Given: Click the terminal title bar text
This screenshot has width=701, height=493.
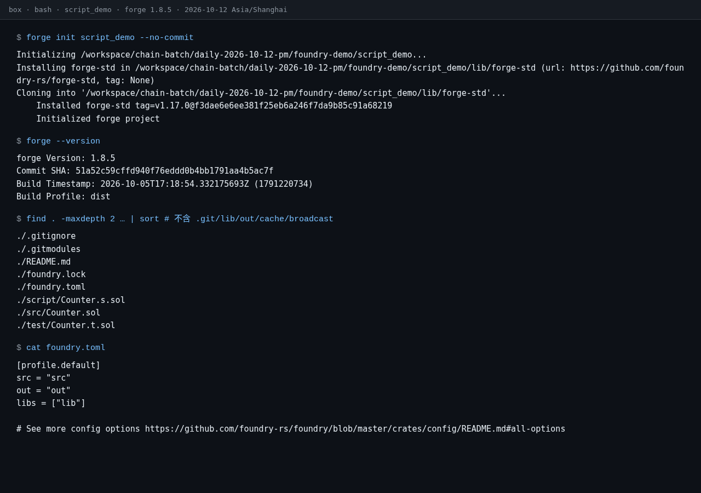Looking at the screenshot, I should click(x=148, y=10).
